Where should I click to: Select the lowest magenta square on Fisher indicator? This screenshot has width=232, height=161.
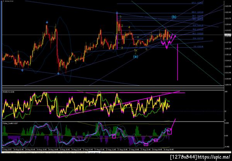point(146,144)
